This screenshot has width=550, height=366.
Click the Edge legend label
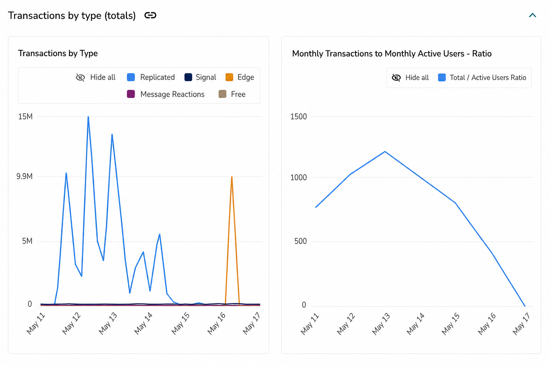click(246, 77)
